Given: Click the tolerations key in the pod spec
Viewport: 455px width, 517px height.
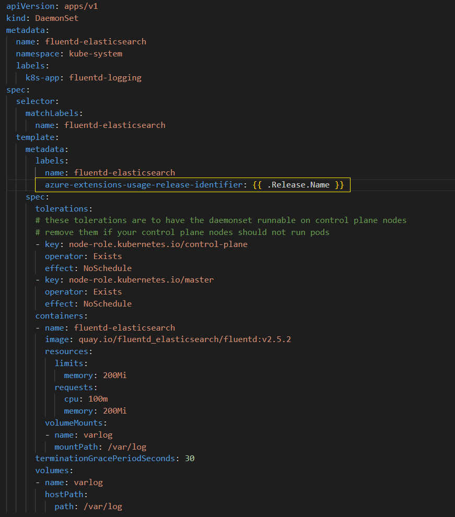Looking at the screenshot, I should 62,208.
